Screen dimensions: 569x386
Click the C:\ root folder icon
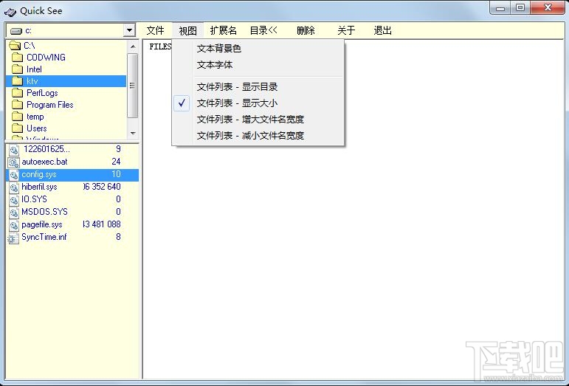click(x=15, y=45)
